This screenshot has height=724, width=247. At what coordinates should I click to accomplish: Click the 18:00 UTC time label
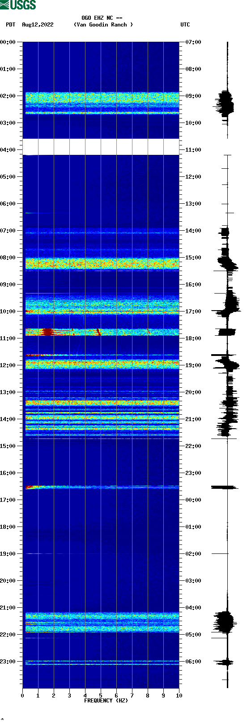193,338
